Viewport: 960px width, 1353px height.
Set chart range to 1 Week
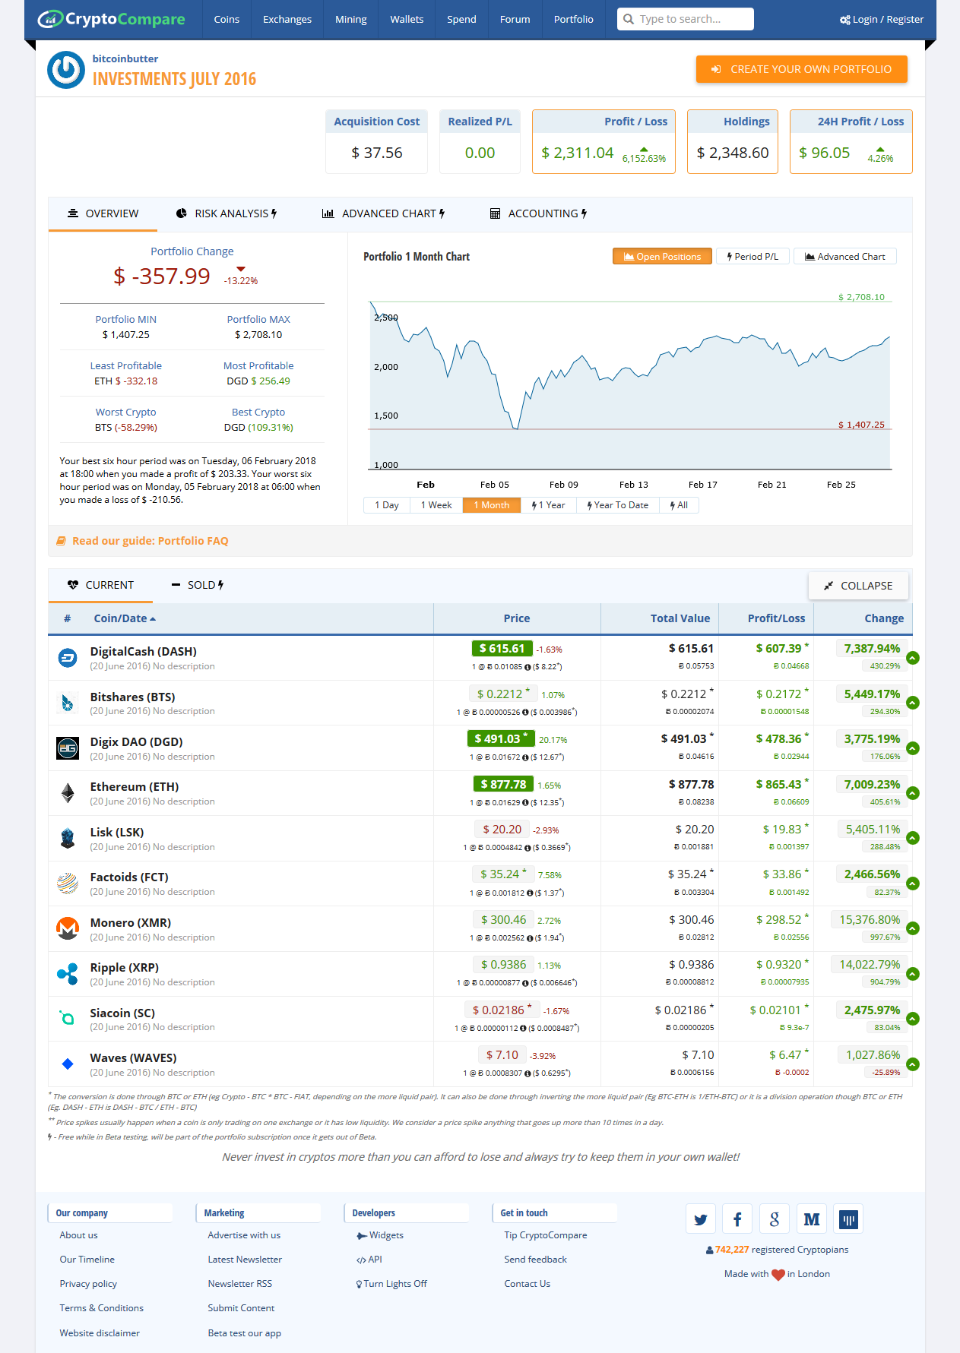pos(436,505)
